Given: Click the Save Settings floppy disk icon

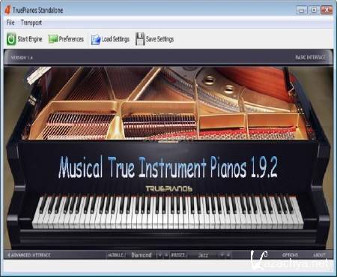Looking at the screenshot, I should pos(140,39).
